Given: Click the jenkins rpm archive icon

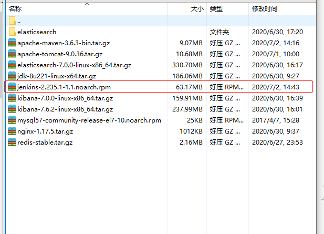Looking at the screenshot, I should (x=12, y=87).
